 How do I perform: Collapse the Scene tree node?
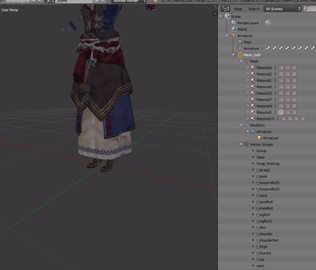(220, 16)
